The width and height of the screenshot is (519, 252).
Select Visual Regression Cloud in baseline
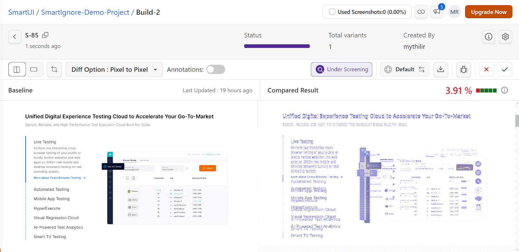(56, 218)
